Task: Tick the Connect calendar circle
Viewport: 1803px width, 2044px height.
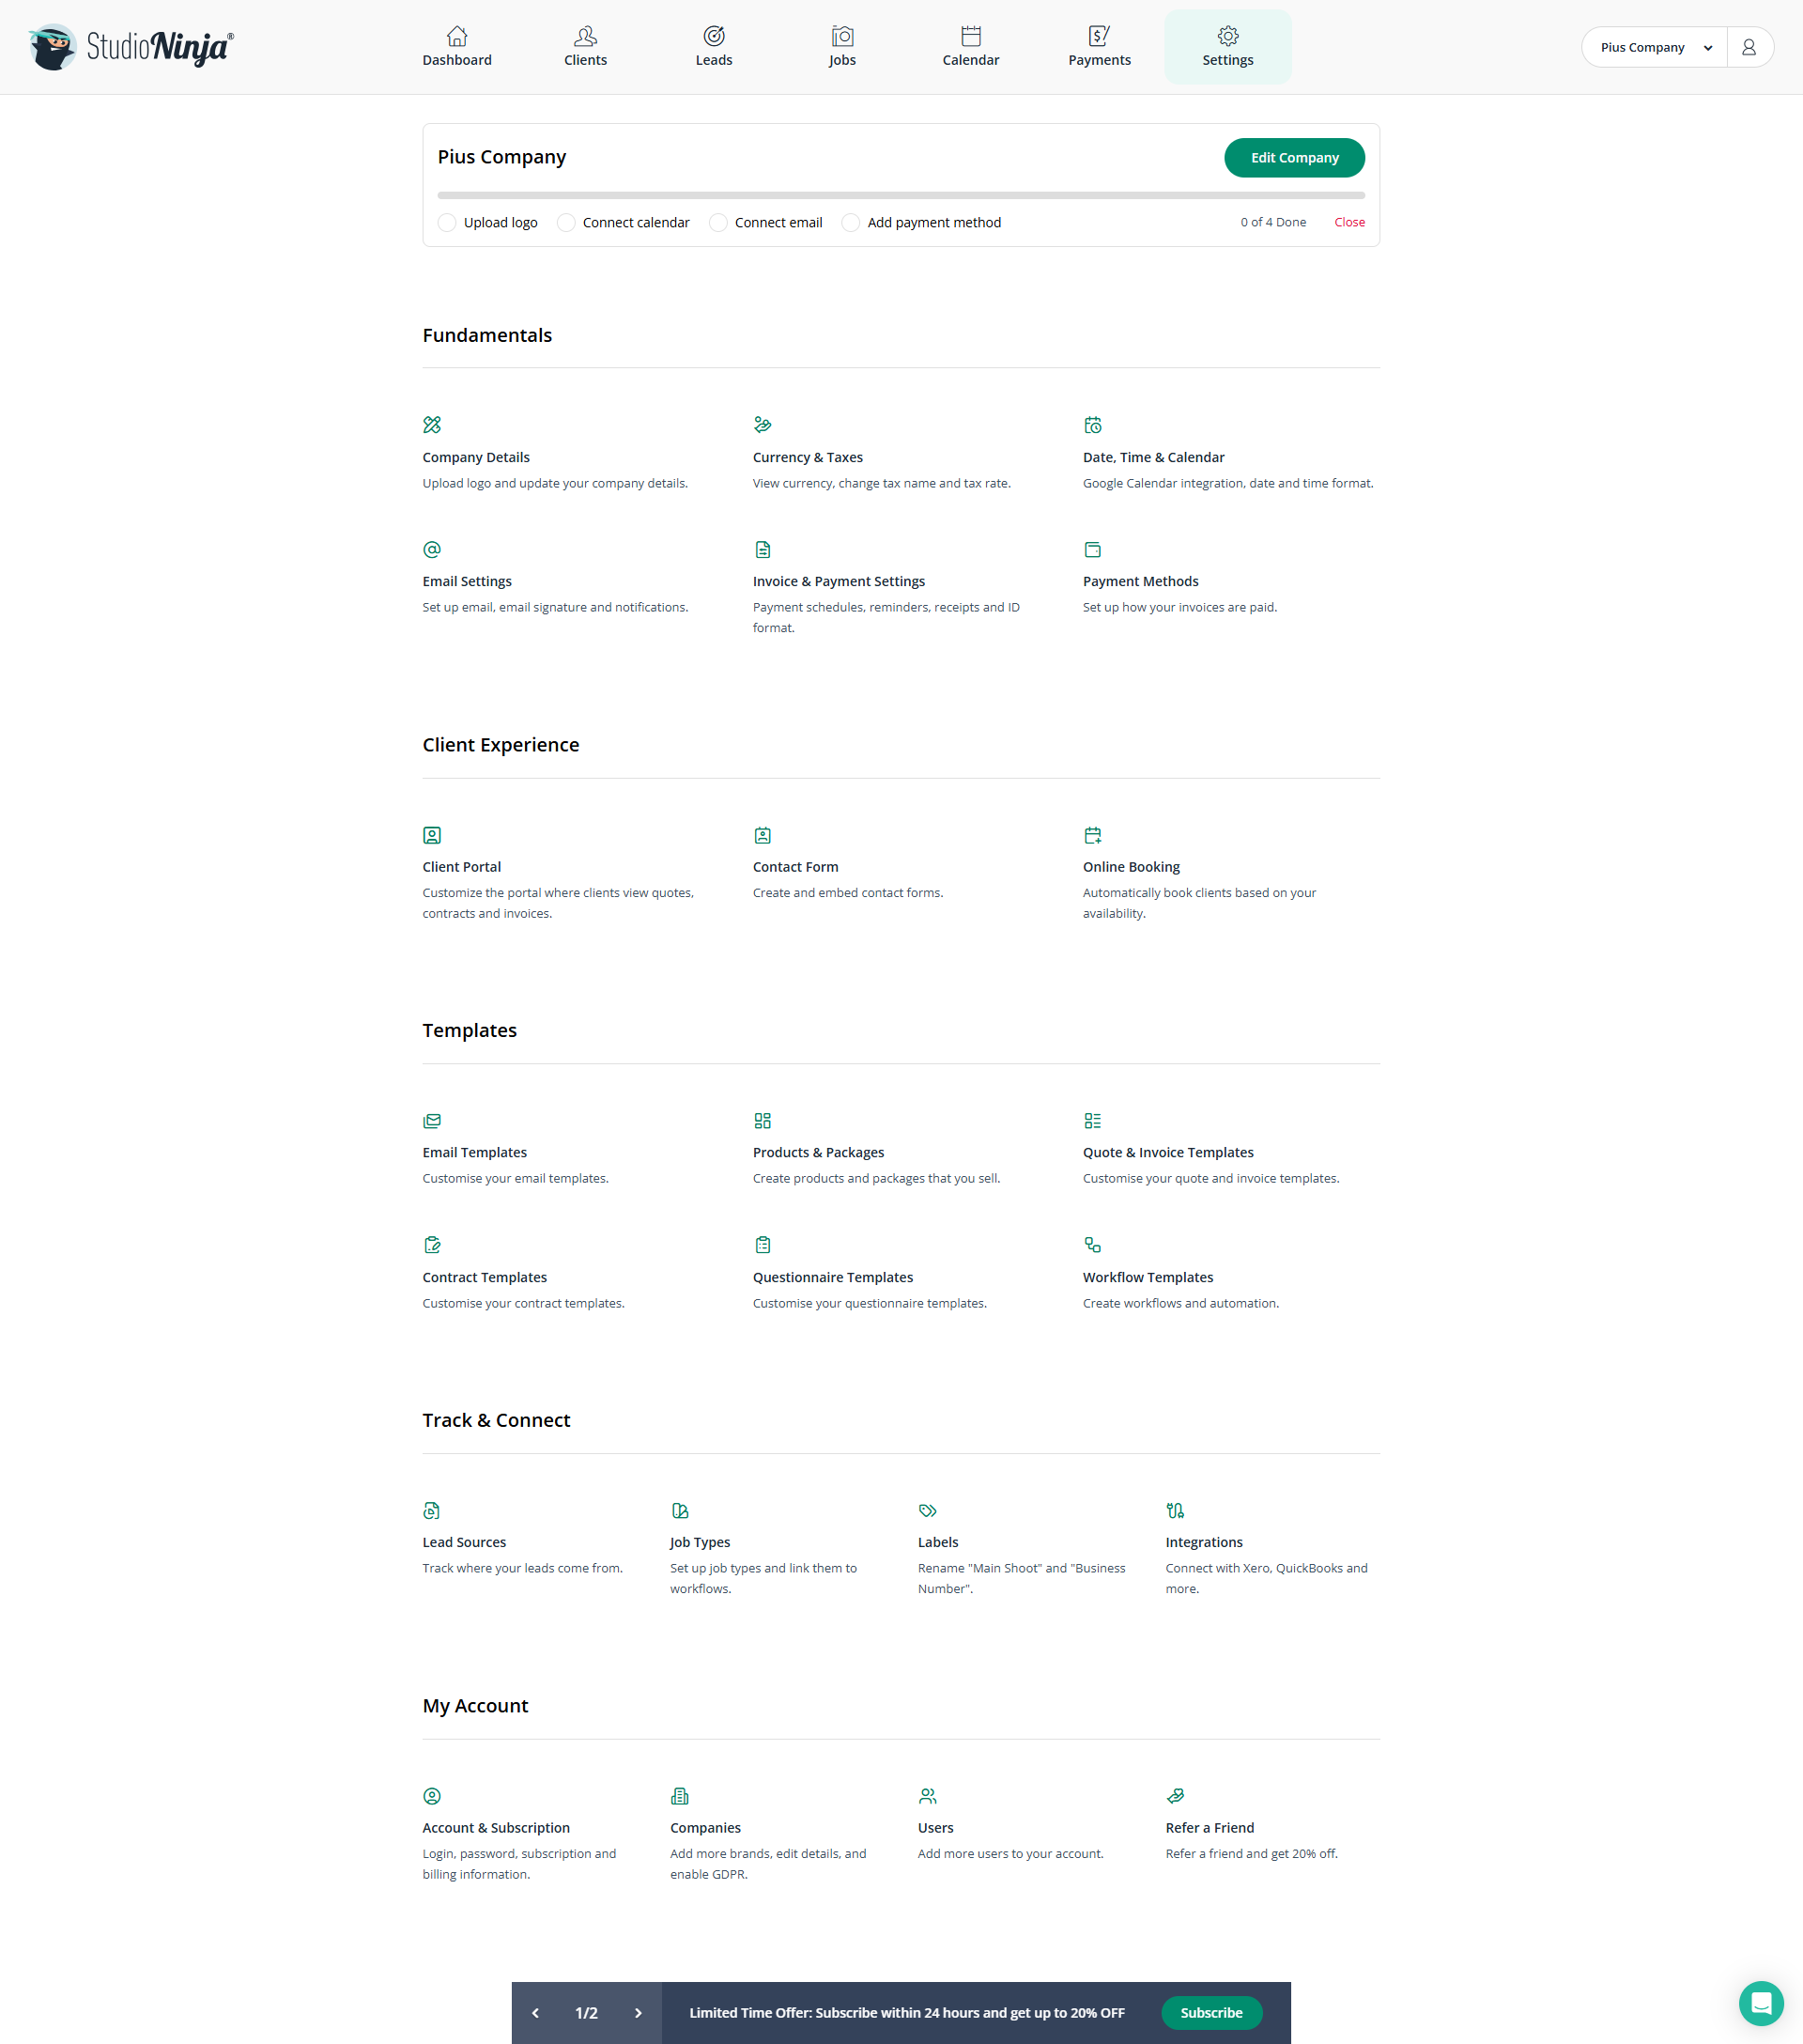Action: 565,222
